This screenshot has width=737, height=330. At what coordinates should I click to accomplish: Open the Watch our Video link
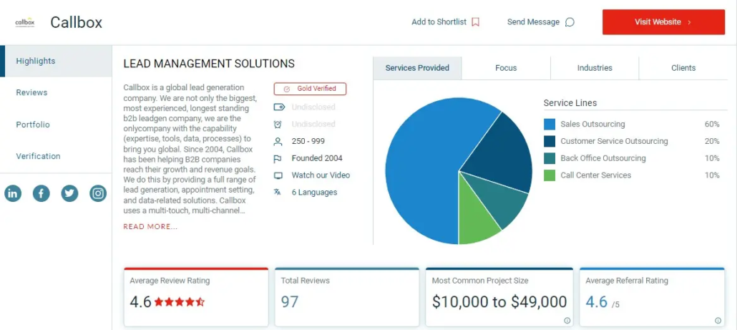click(x=321, y=175)
